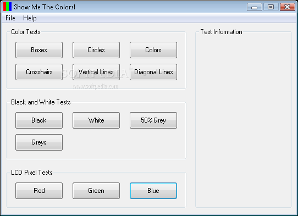Screen dimensions: 298x216
Task: Start the Boxes color test
Action: (39, 50)
